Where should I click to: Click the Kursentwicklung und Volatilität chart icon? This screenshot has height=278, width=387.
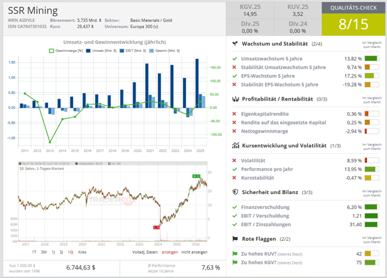(235, 145)
